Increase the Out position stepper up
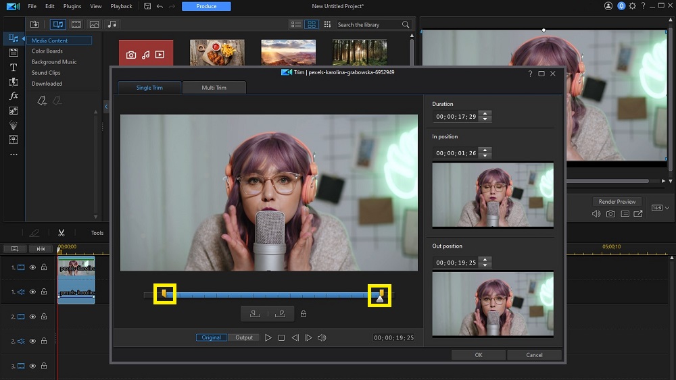 pos(485,259)
